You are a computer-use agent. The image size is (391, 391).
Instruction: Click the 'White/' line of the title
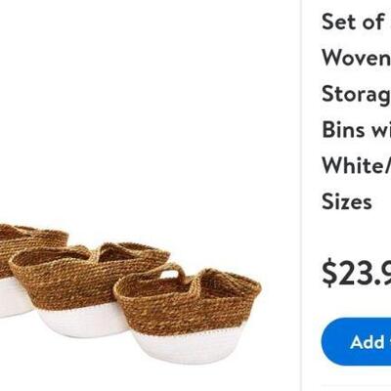(x=356, y=165)
